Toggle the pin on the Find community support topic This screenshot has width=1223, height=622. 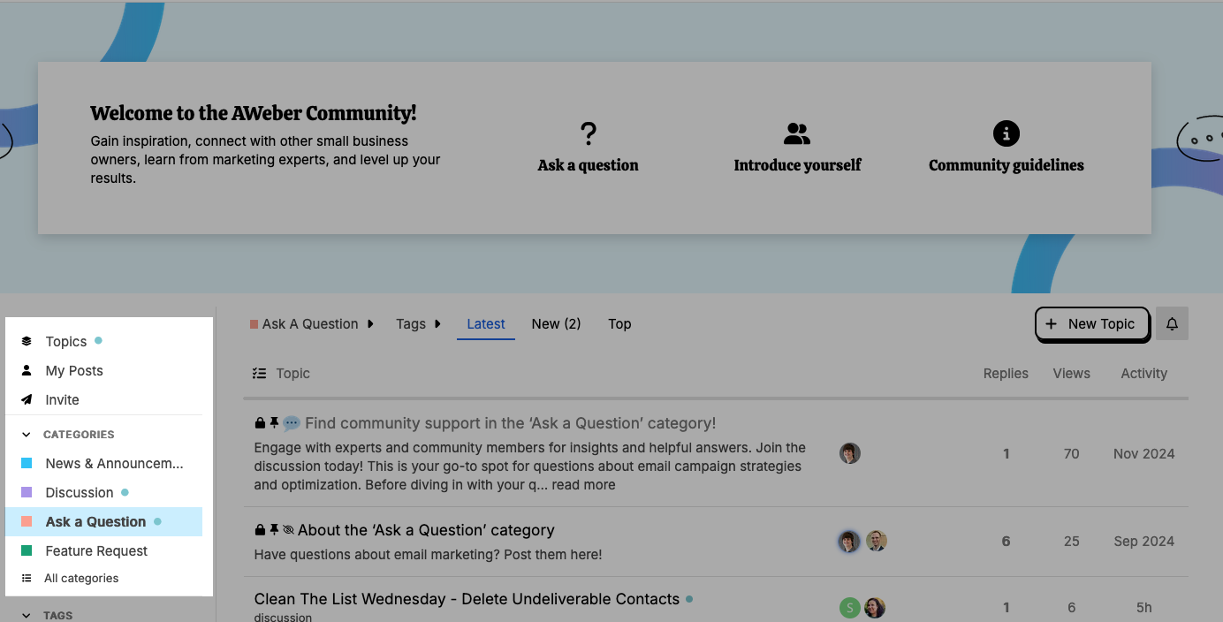point(274,422)
